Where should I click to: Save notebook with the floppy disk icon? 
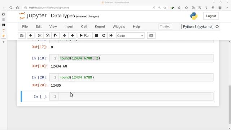[22, 35]
